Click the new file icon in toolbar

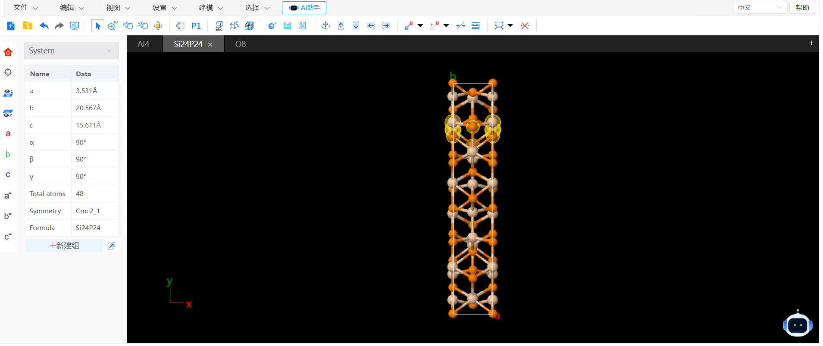[11, 26]
